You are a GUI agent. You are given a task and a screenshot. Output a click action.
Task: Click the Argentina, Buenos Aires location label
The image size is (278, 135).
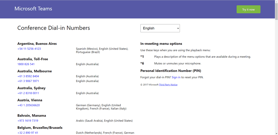(x=37, y=44)
